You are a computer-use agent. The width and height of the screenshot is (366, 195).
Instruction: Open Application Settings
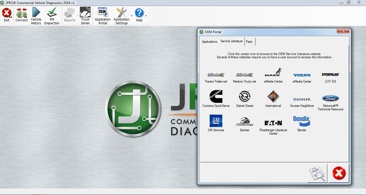tap(122, 16)
